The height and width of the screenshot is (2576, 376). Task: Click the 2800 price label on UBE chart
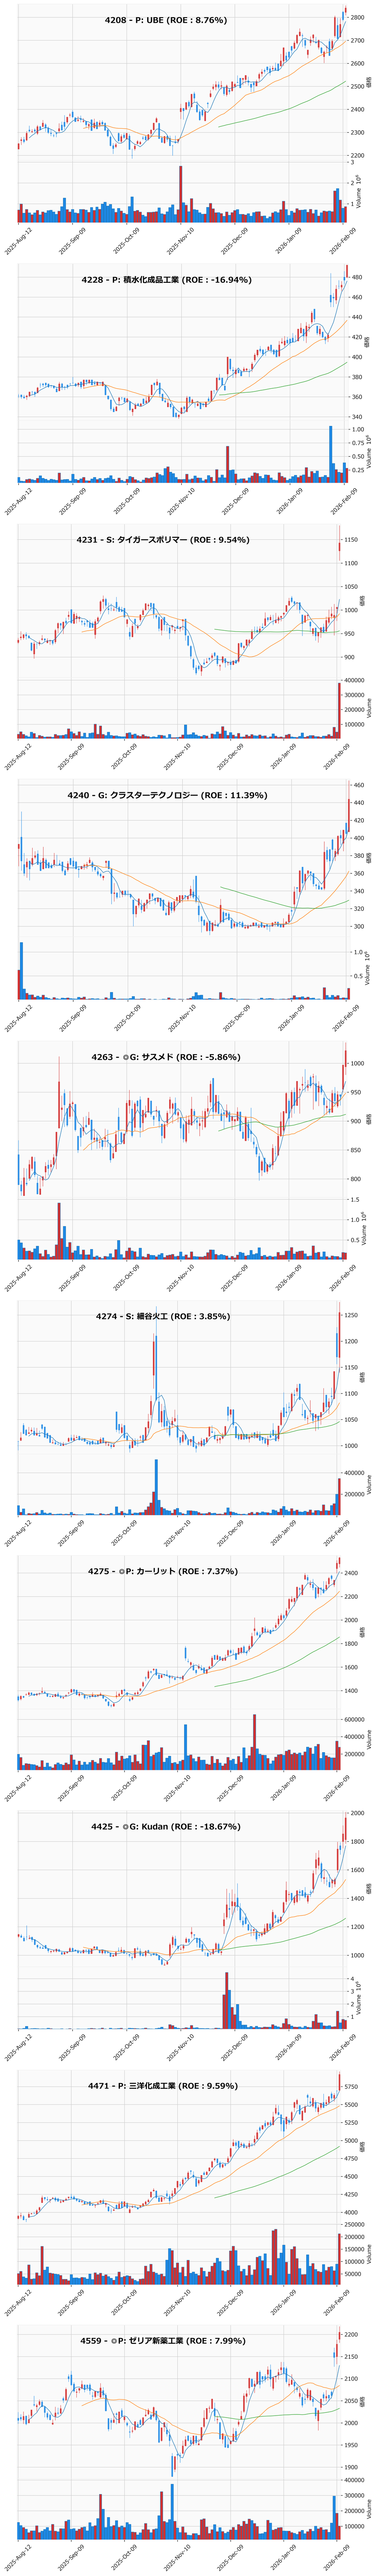pos(356,17)
